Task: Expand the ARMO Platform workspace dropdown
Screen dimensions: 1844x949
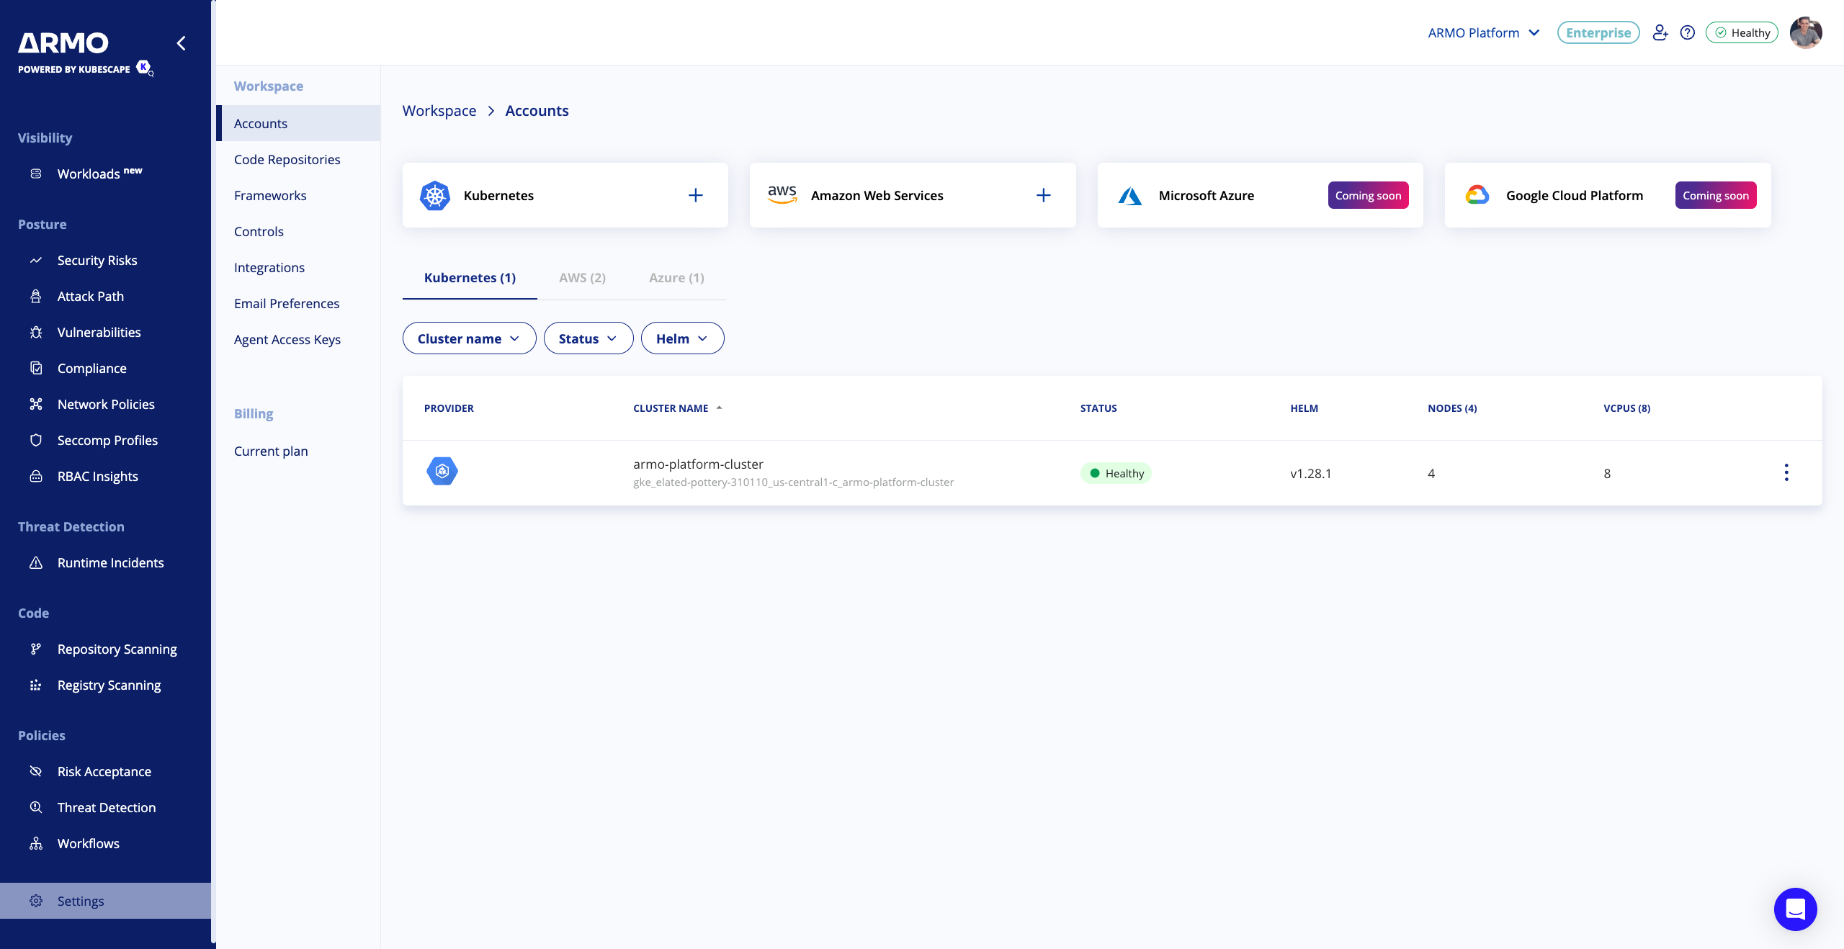Action: (x=1484, y=32)
